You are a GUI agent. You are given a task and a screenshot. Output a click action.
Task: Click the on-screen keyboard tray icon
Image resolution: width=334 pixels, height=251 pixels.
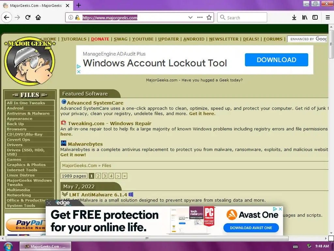[296, 246]
